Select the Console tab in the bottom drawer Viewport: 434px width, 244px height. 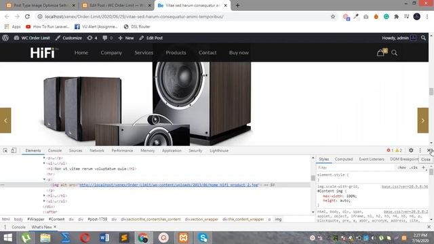pos(18,227)
